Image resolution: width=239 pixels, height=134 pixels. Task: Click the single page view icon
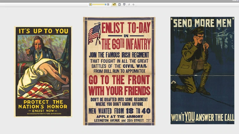(119, 4)
